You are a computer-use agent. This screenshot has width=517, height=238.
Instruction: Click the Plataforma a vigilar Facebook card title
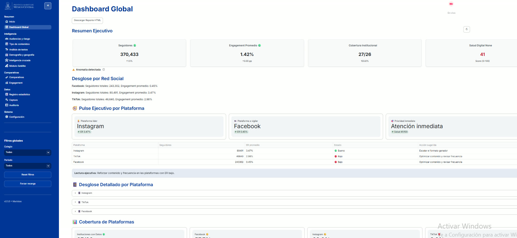click(247, 126)
